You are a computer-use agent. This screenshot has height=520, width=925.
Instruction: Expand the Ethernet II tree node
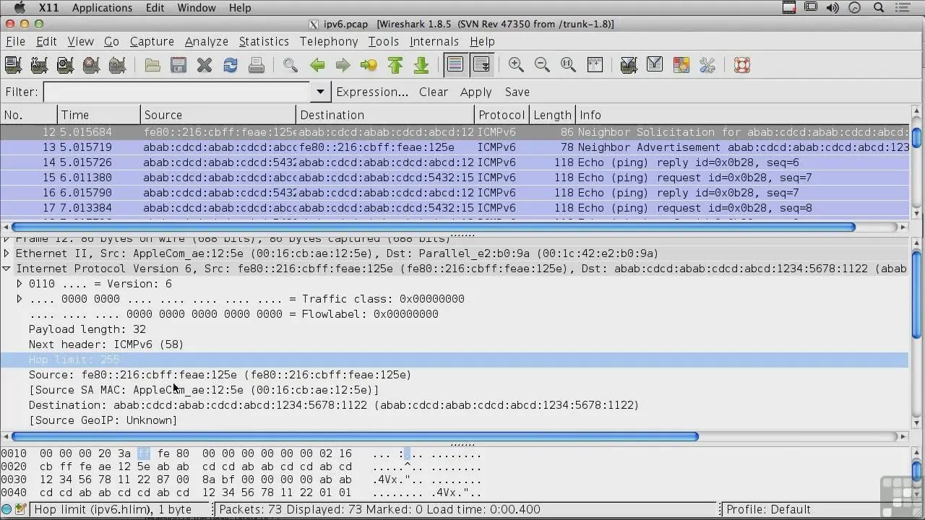[x=7, y=253]
